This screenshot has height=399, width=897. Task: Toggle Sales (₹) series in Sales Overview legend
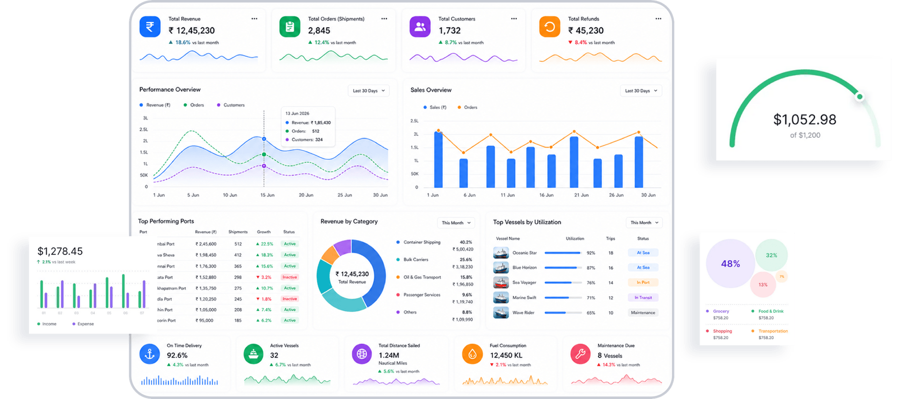click(435, 107)
